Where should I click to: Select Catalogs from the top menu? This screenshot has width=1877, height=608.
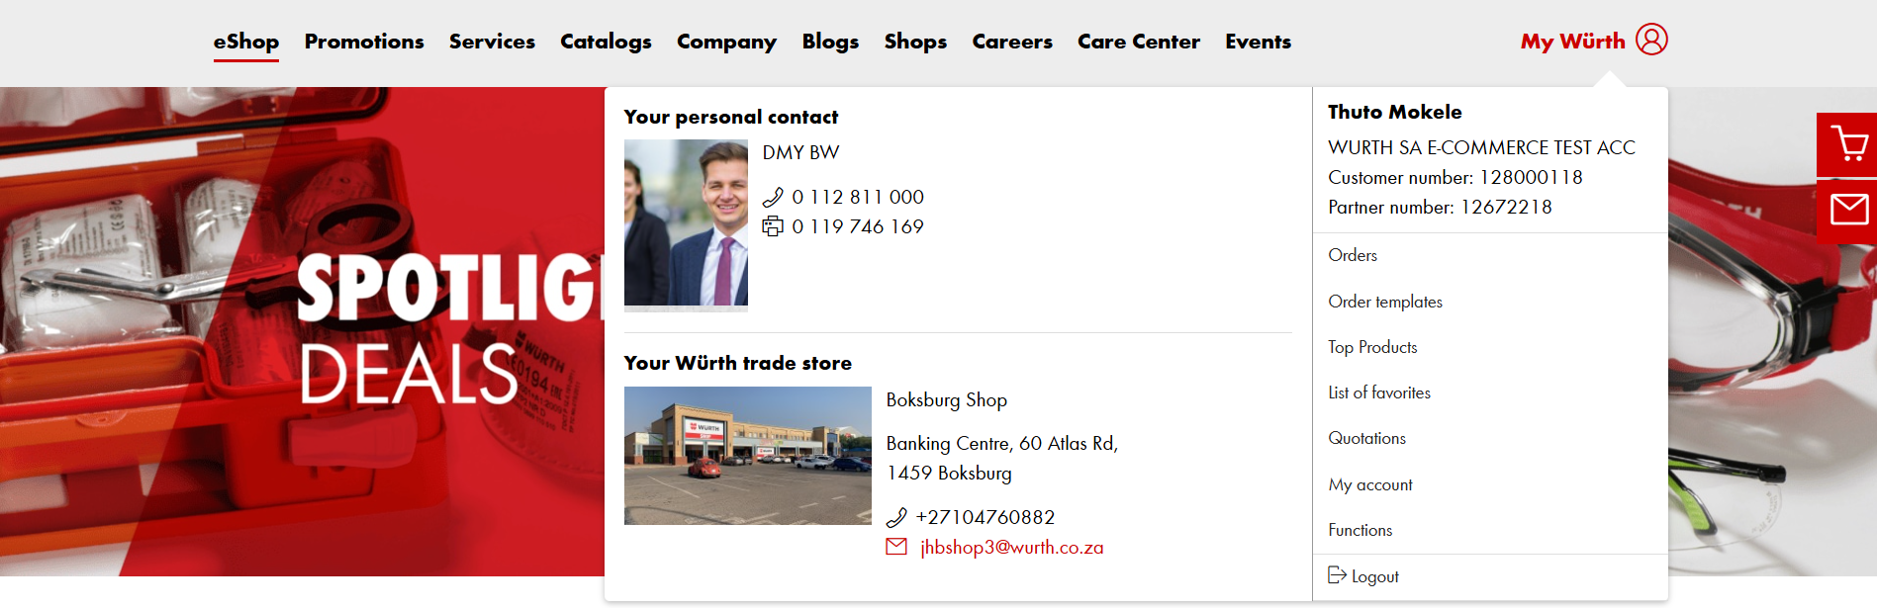coord(606,42)
